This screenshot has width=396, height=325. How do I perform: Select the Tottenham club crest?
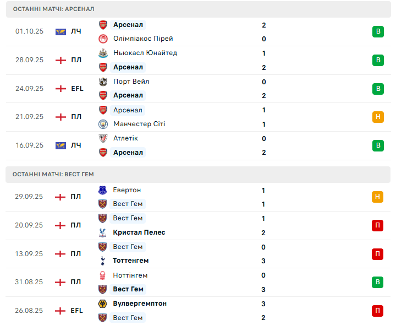[x=103, y=261]
